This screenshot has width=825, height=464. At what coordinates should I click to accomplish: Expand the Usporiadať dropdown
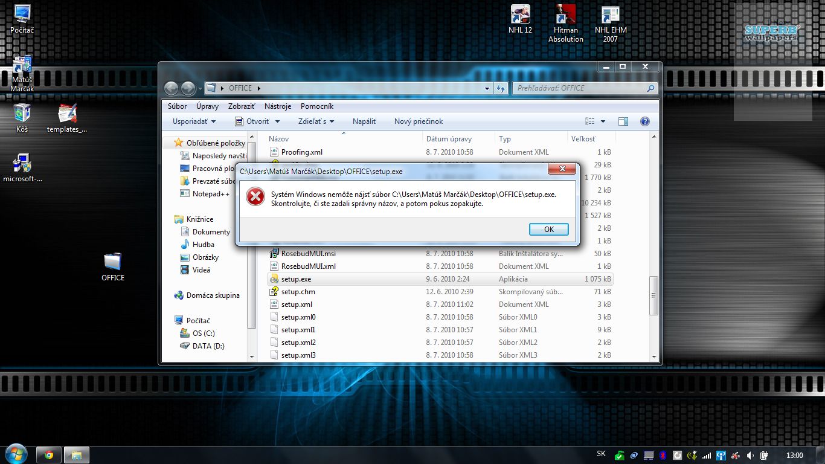194,121
